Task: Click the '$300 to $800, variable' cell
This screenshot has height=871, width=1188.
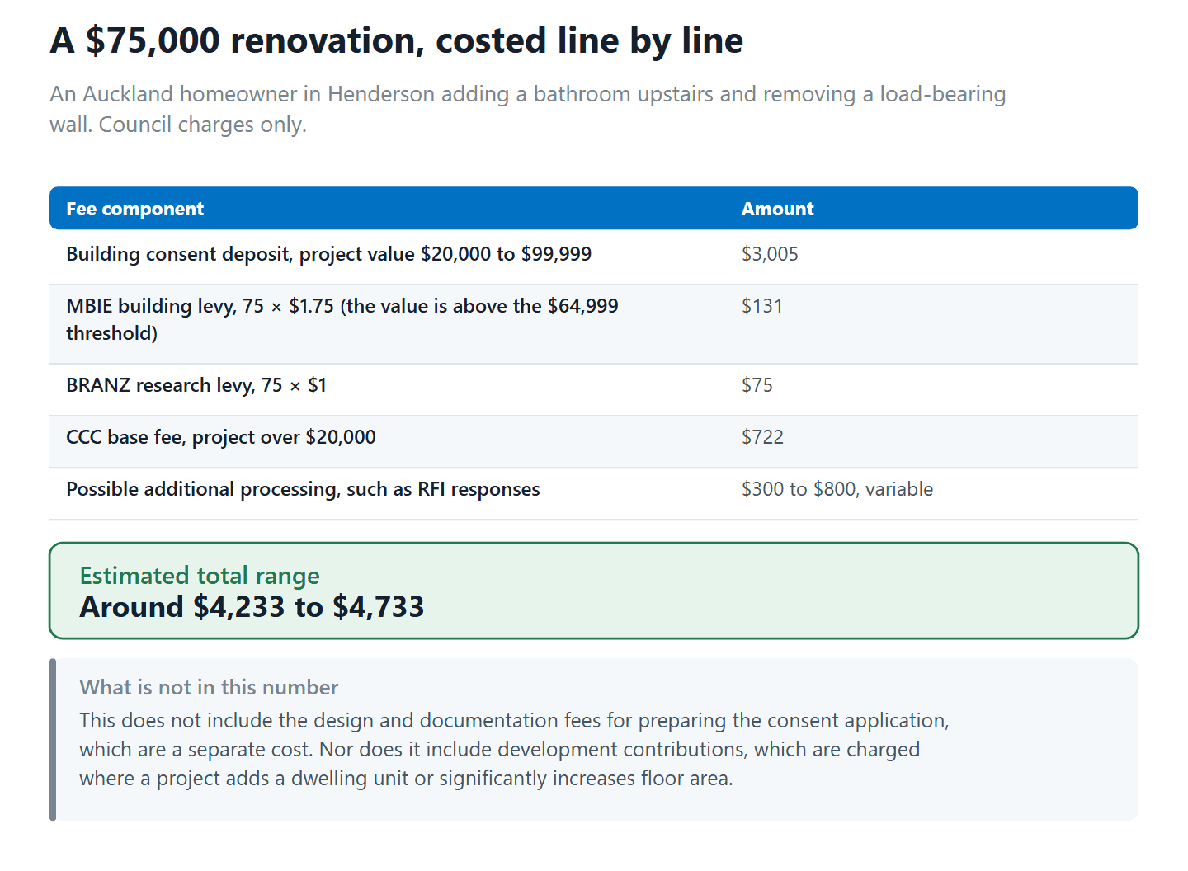Action: pyautogui.click(x=837, y=489)
